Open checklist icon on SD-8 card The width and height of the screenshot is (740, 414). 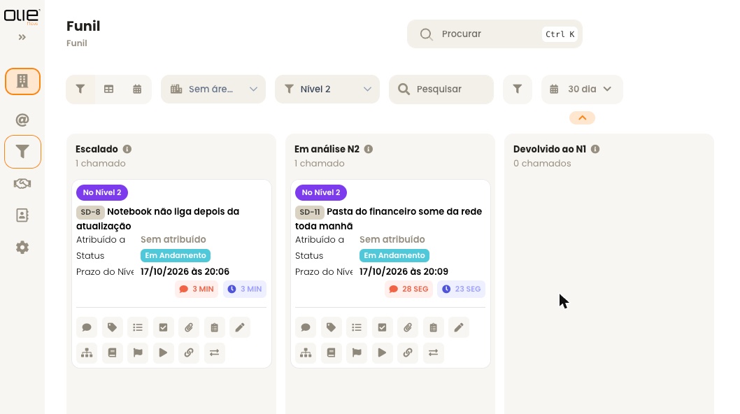[163, 327]
